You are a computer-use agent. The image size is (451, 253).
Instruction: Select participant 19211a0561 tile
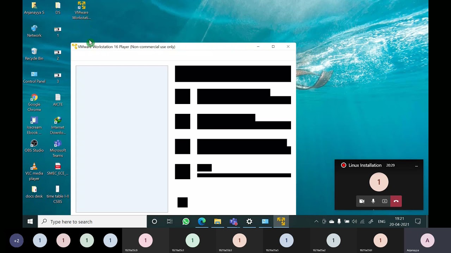point(380,241)
